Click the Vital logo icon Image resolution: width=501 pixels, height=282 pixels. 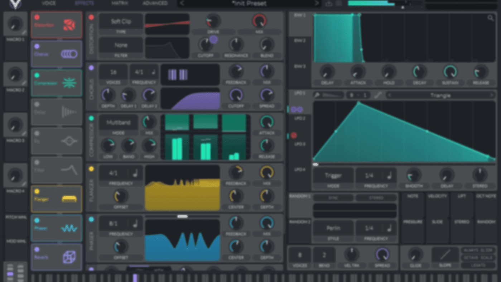(15, 4)
